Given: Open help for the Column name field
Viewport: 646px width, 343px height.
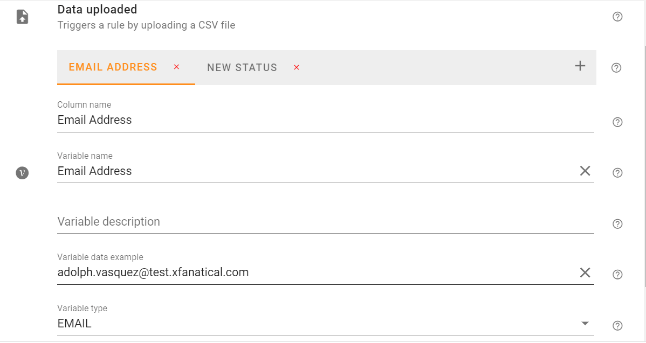Looking at the screenshot, I should click(617, 122).
